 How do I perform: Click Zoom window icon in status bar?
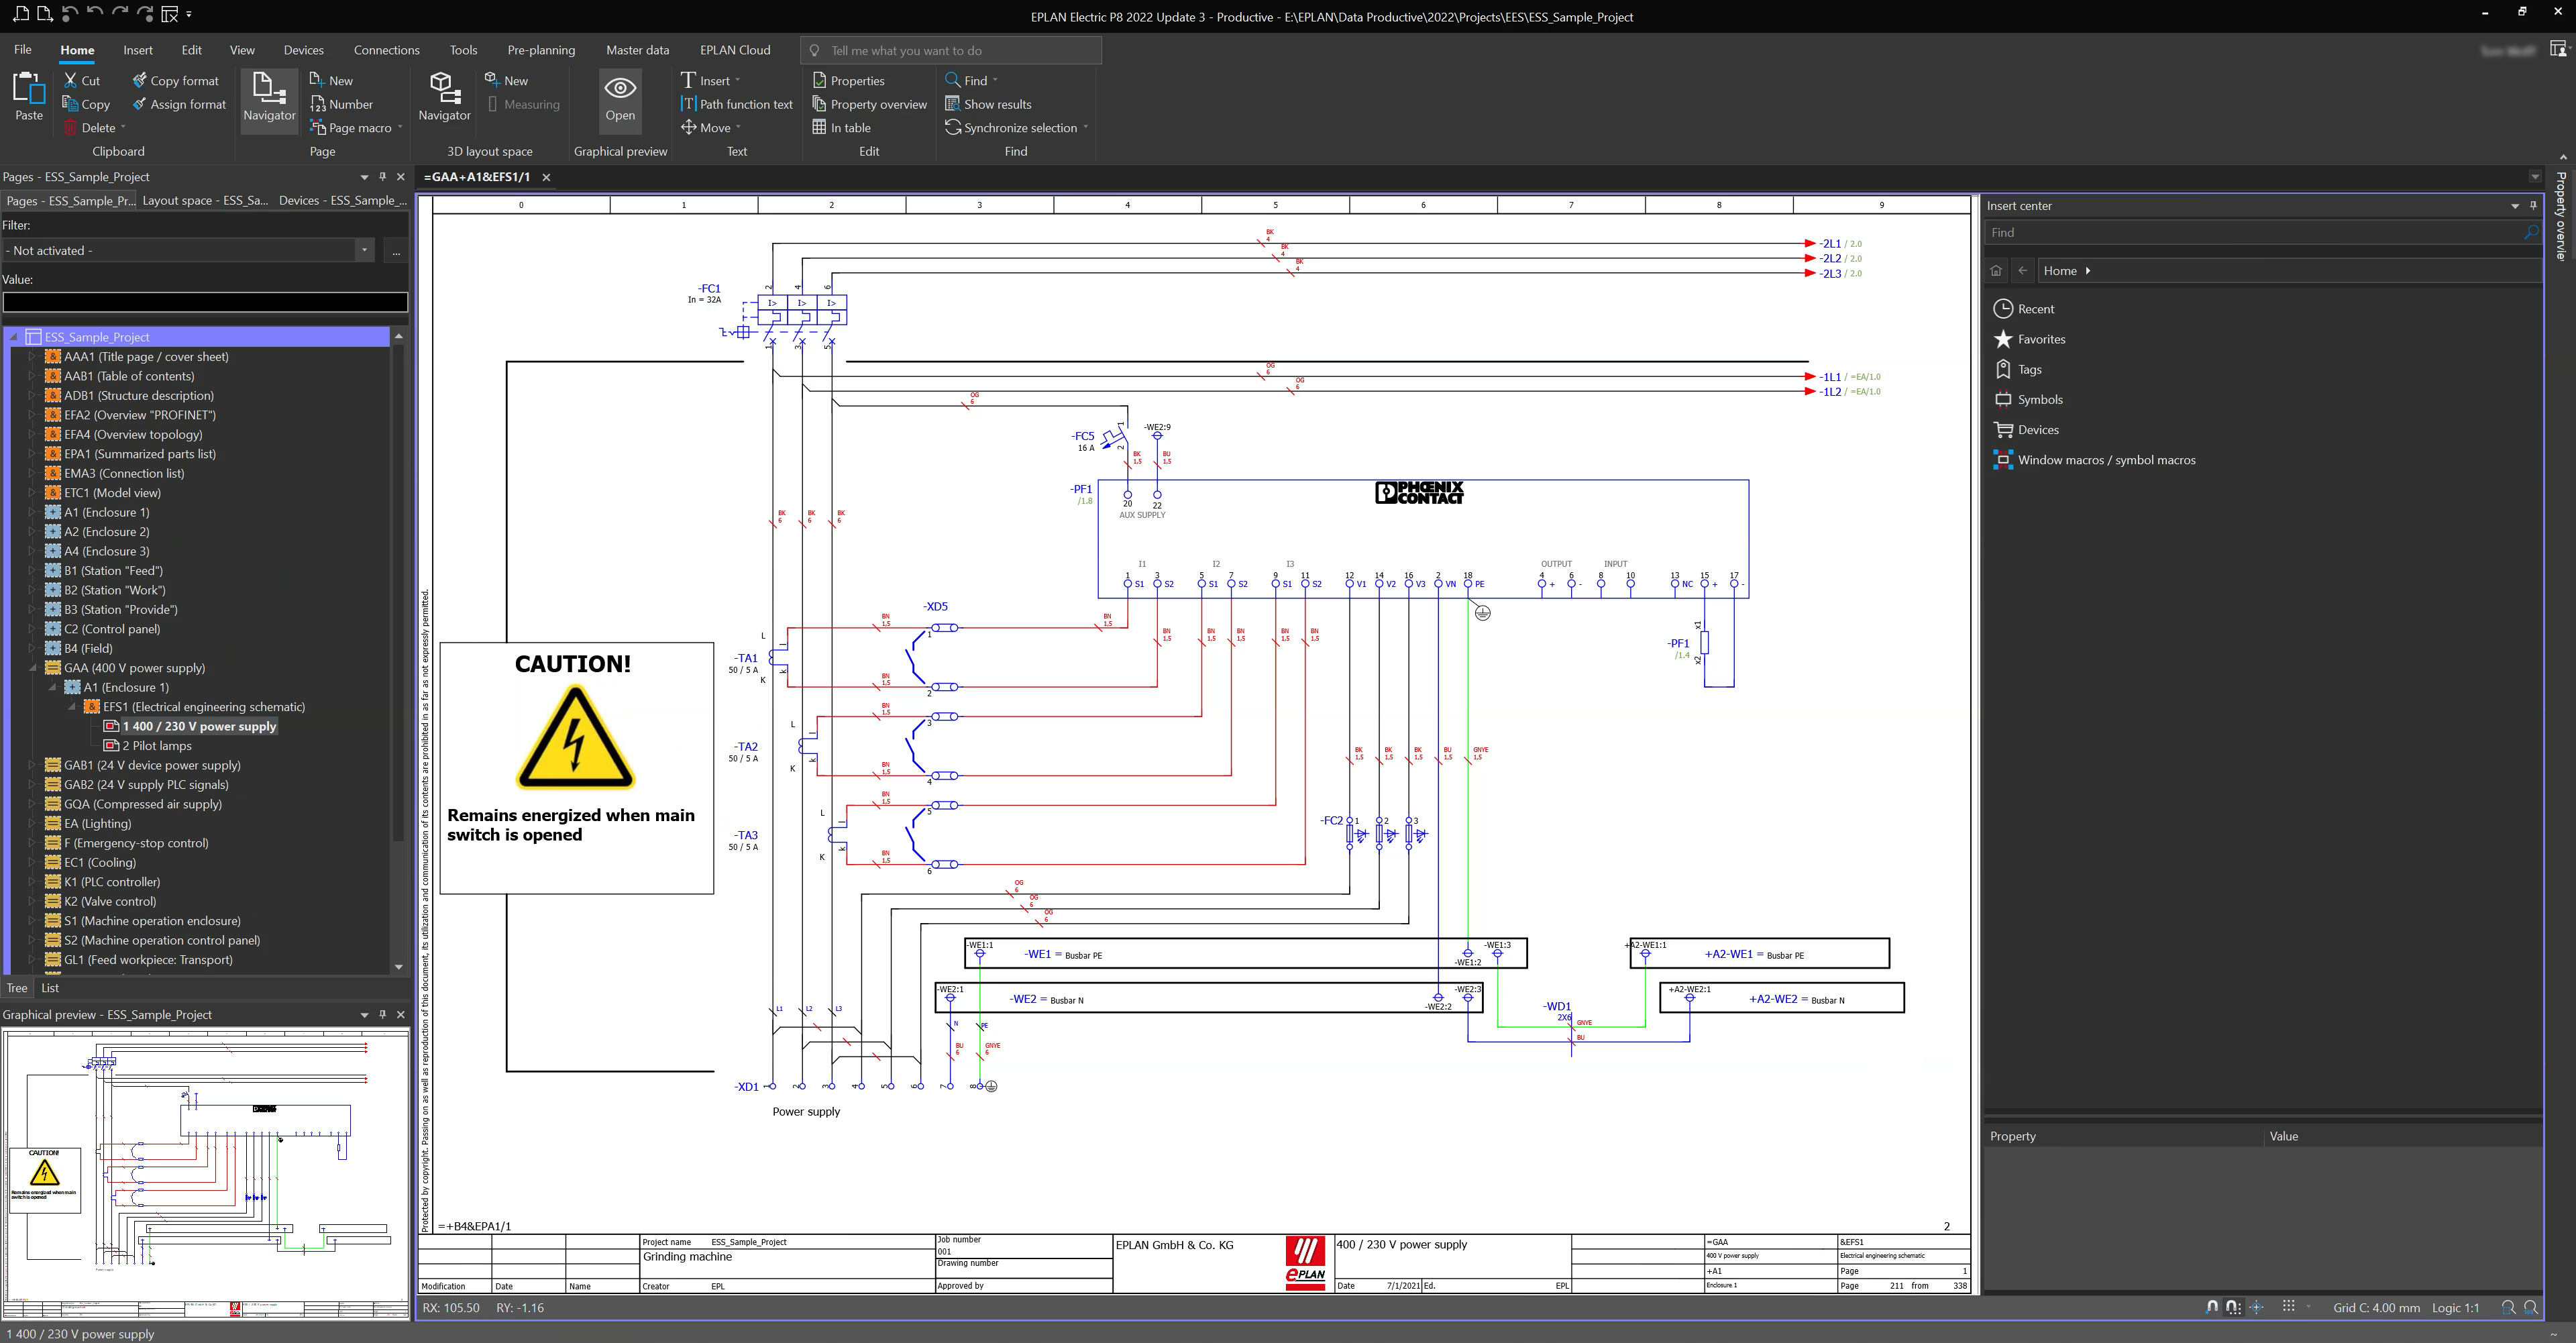tap(2508, 1307)
